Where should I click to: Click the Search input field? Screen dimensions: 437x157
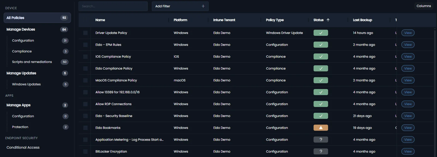113,6
